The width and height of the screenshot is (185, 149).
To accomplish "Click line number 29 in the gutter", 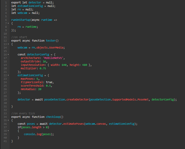I will pos(5,99).
